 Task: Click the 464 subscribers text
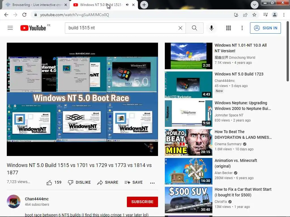pos(37,205)
